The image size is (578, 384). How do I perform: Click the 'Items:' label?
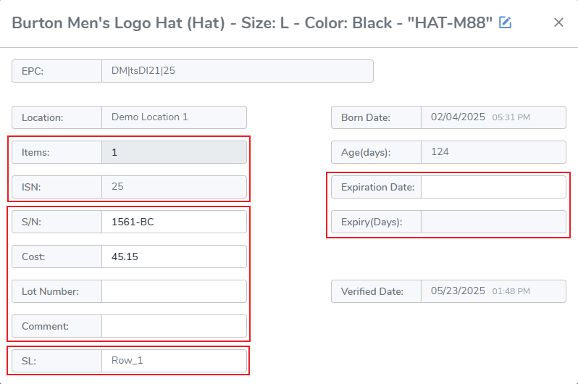(35, 152)
